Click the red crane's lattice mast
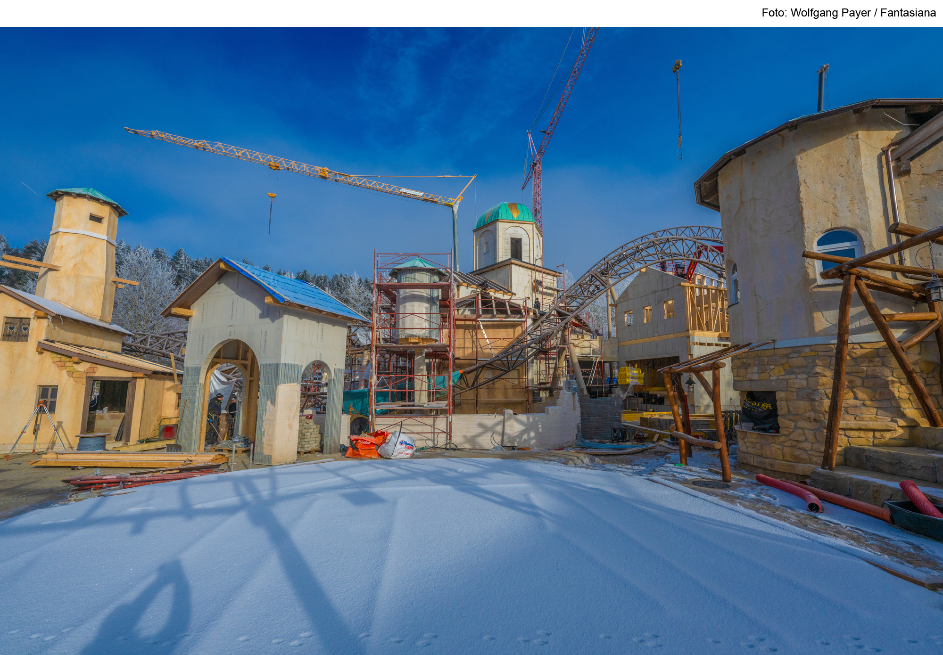 (x=537, y=191)
